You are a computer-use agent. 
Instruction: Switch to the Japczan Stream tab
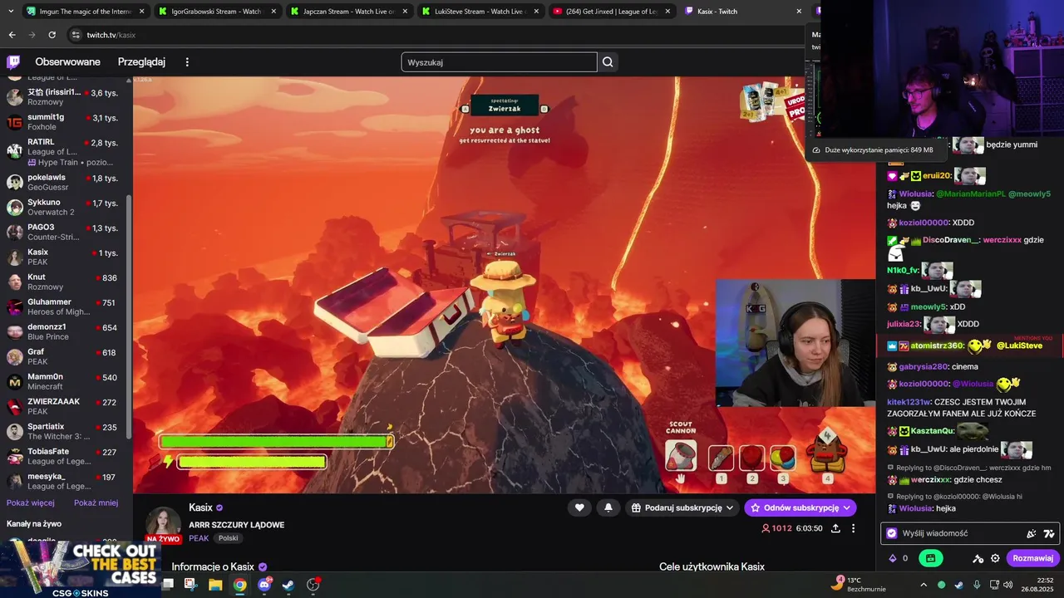(349, 12)
